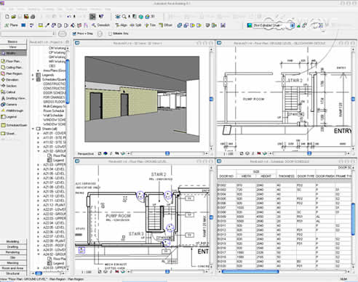
Task: Click the Ref Plane toolbar tool
Action: 12,25
